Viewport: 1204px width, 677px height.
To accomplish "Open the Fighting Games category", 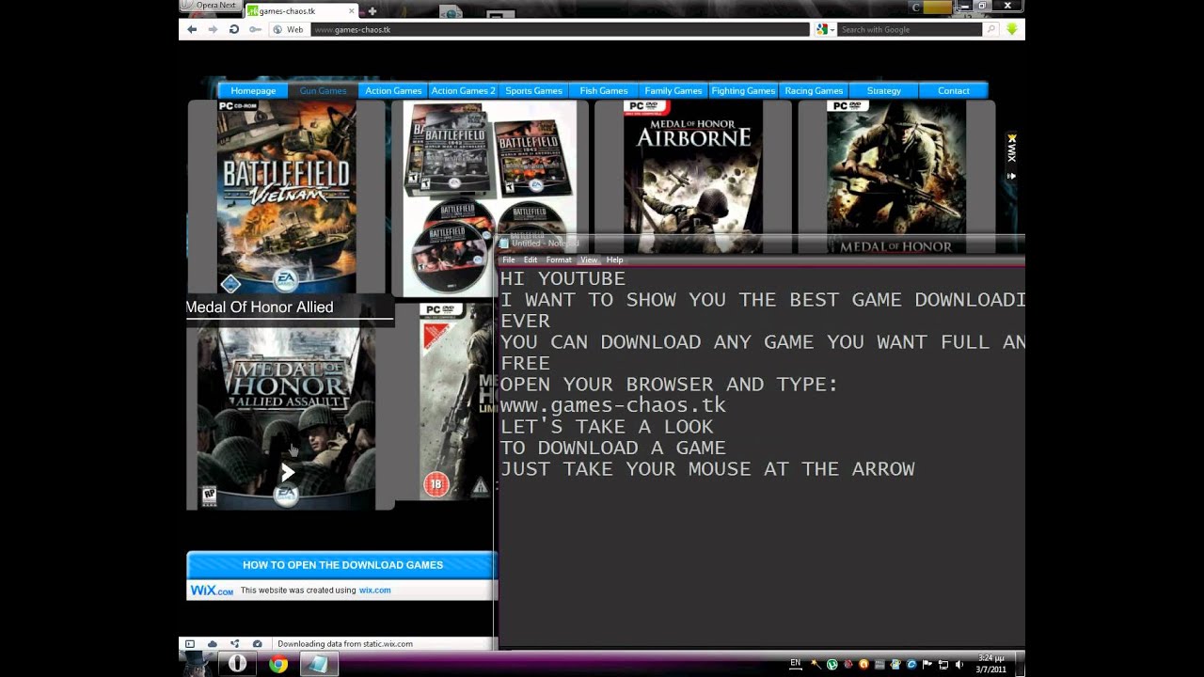I will click(743, 91).
